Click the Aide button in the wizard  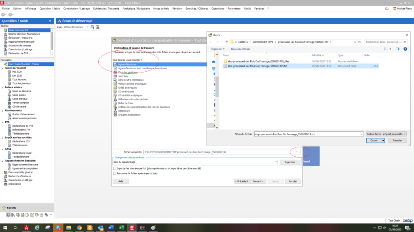point(120,181)
